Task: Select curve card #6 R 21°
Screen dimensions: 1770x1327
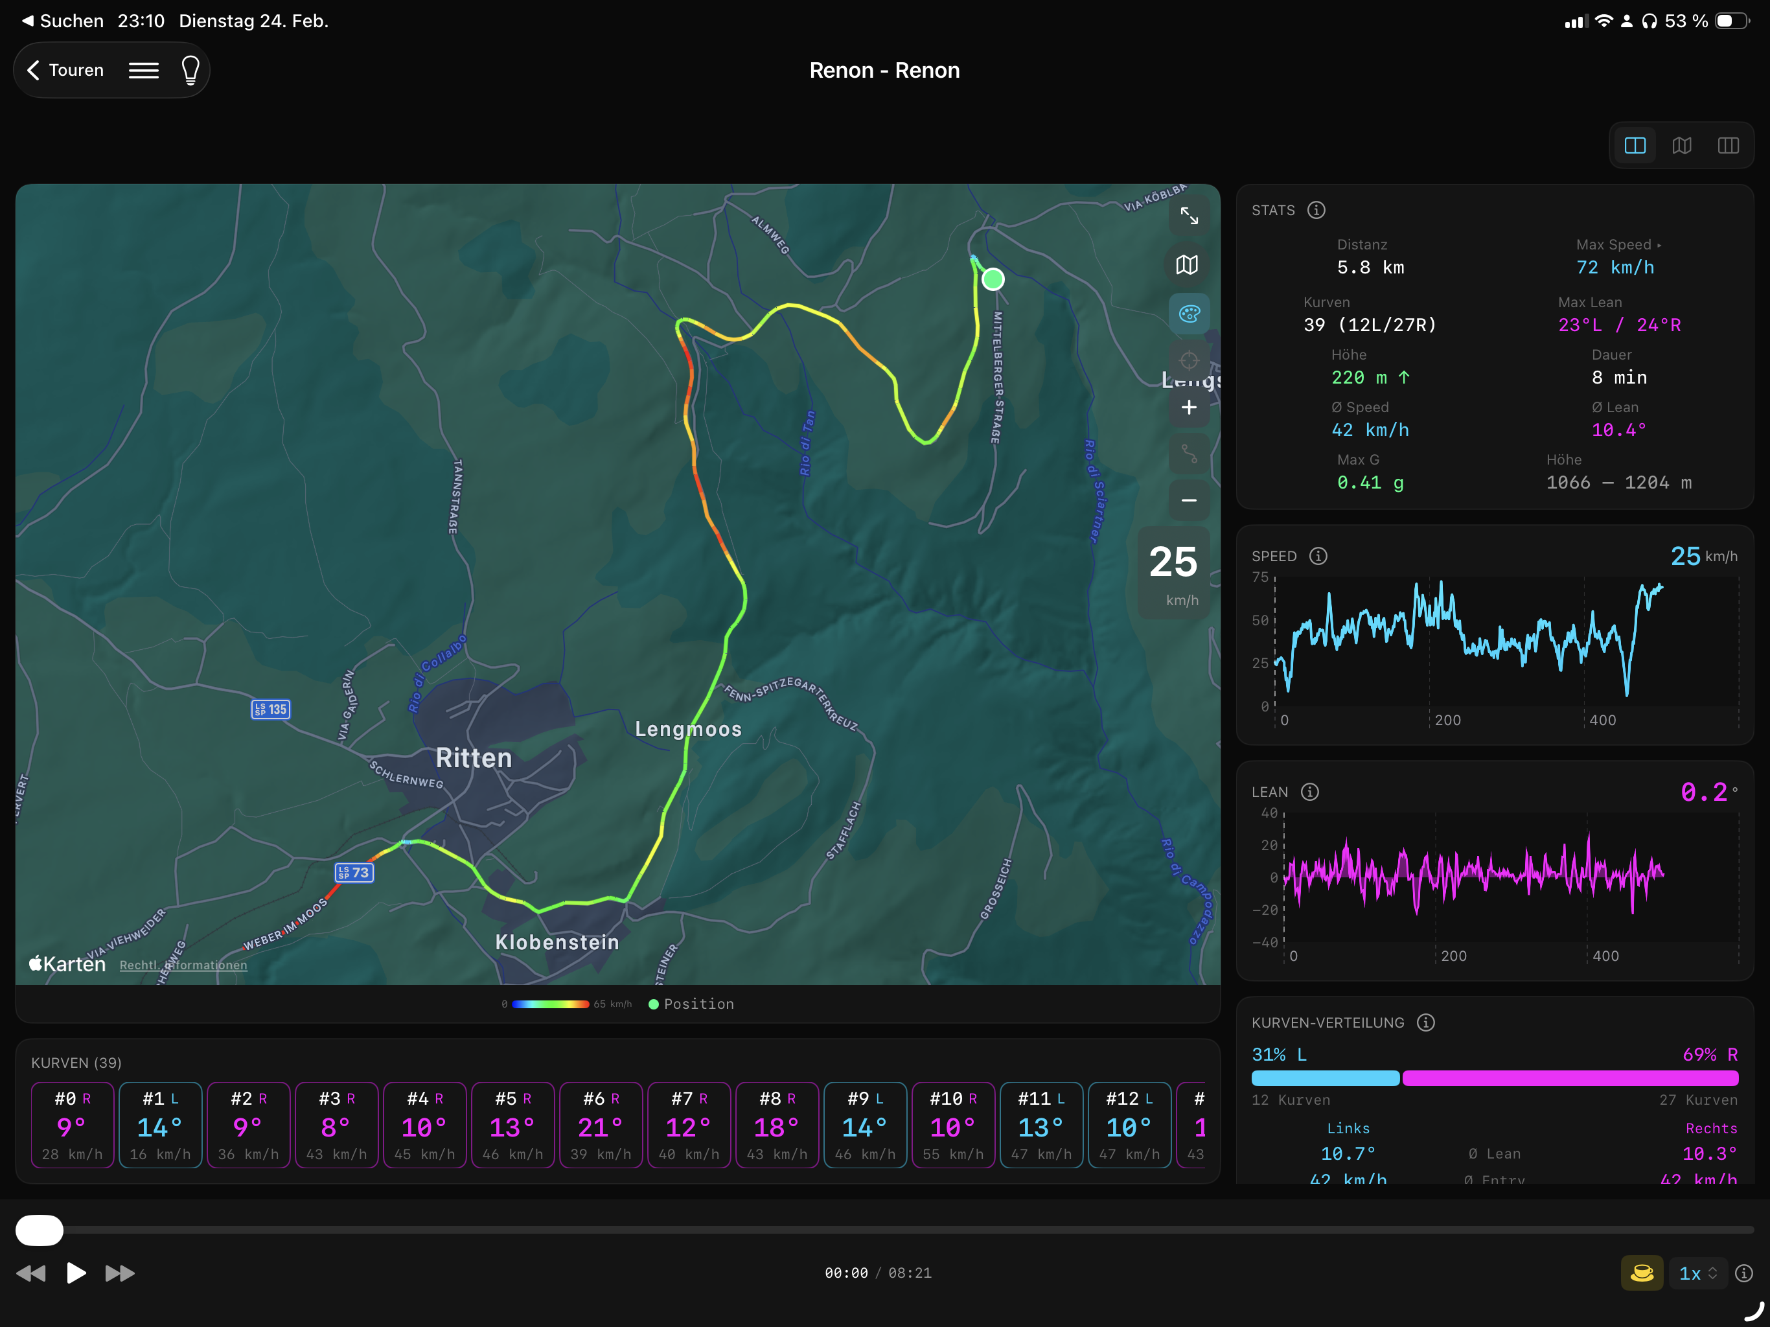Action: pyautogui.click(x=600, y=1125)
